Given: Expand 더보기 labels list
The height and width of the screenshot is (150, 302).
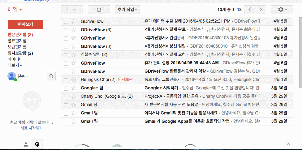Looking at the screenshot, I should point(15,65).
